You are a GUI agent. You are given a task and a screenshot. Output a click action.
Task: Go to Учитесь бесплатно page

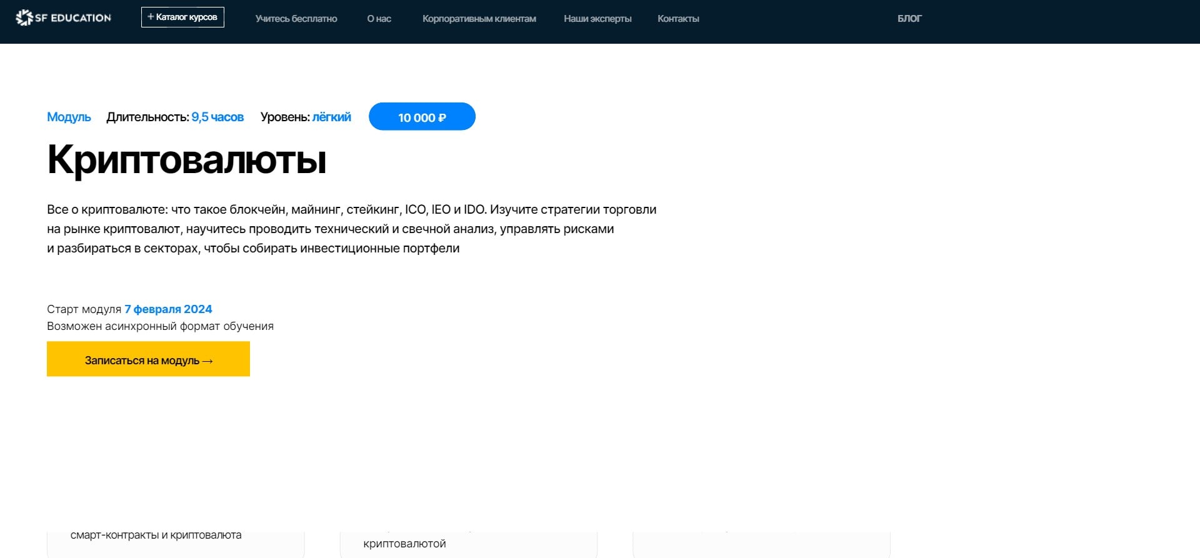(296, 19)
